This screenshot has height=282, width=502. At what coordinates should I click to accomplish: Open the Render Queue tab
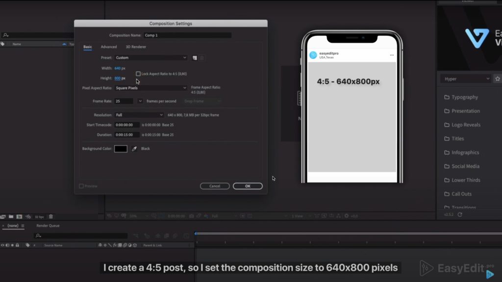pos(48,226)
